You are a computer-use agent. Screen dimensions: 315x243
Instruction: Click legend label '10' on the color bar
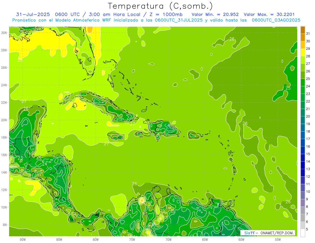[308, 191]
